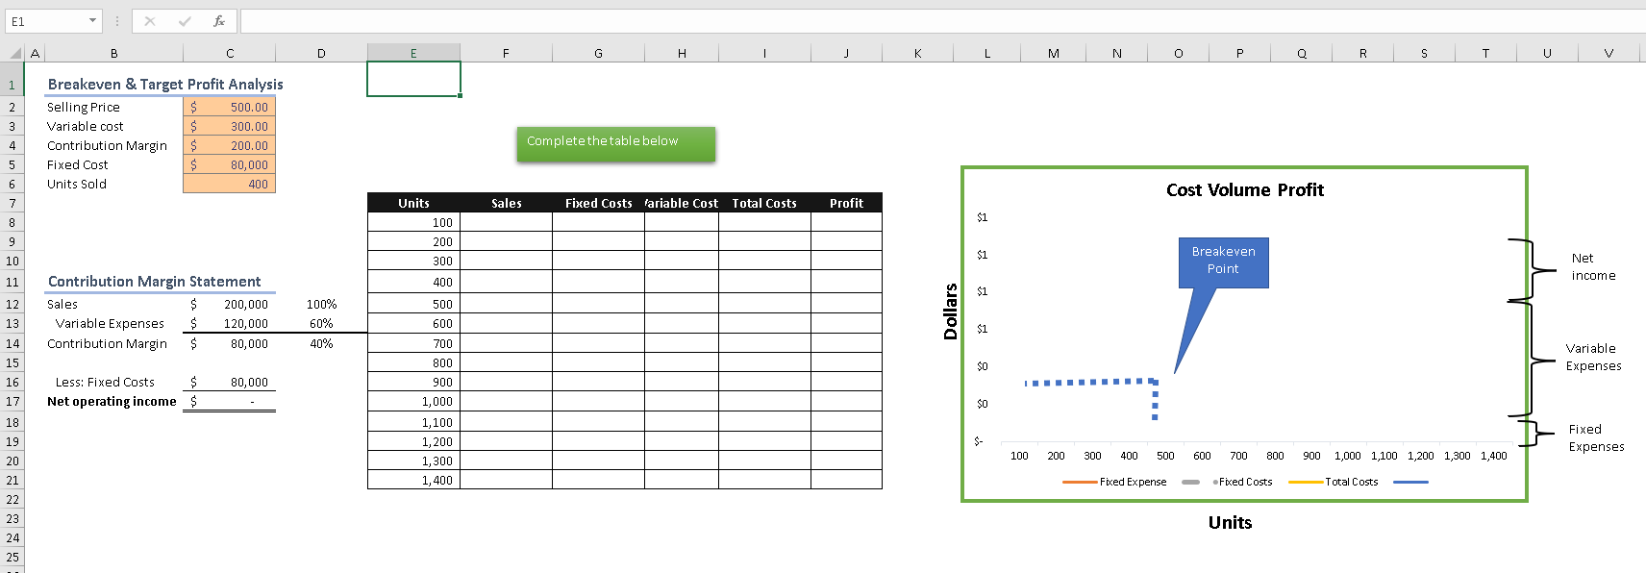This screenshot has height=573, width=1646.
Task: Click the 60% percentage cell
Action: tap(321, 324)
